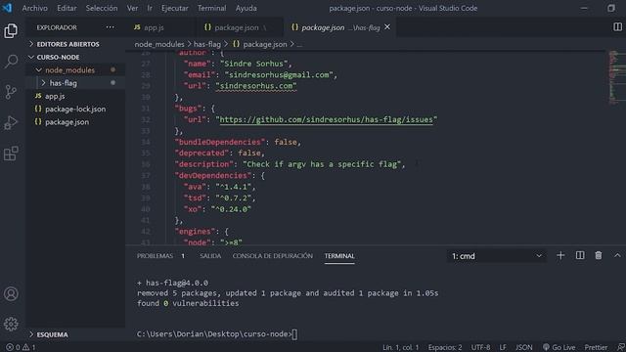Click line and column indicator in status bar
Viewport: 626px width, 352px height.
[x=400, y=347]
